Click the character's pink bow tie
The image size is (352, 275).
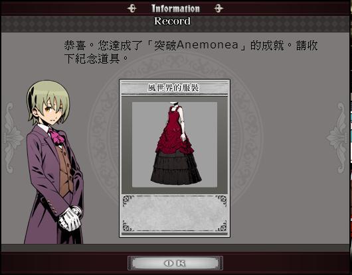pyautogui.click(x=56, y=136)
